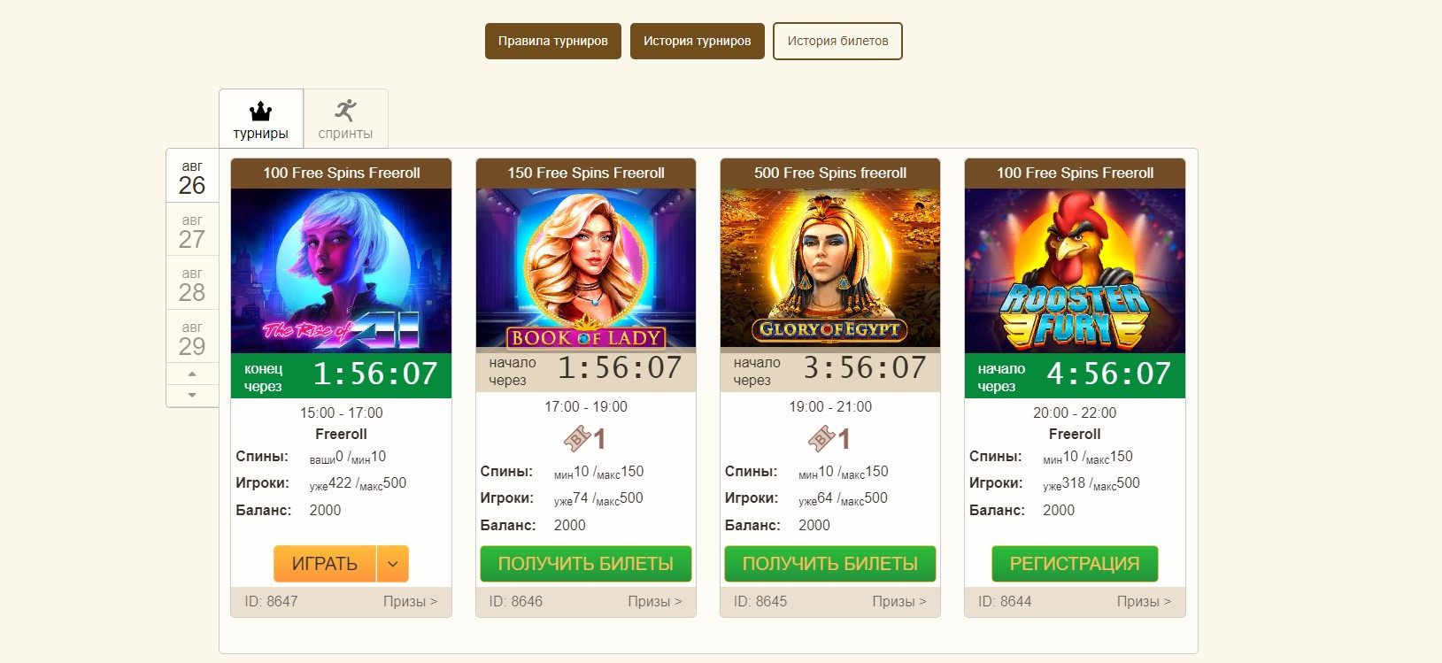Click ПОЛУЧИТЬ БИЛЕТЫ for Book of Lady
1442x663 pixels.
(x=586, y=564)
